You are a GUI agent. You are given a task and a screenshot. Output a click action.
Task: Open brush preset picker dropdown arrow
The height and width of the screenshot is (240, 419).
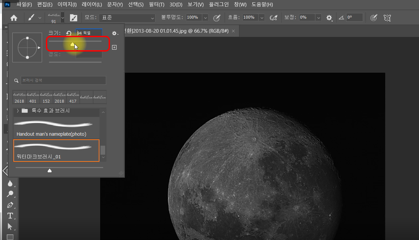click(62, 18)
